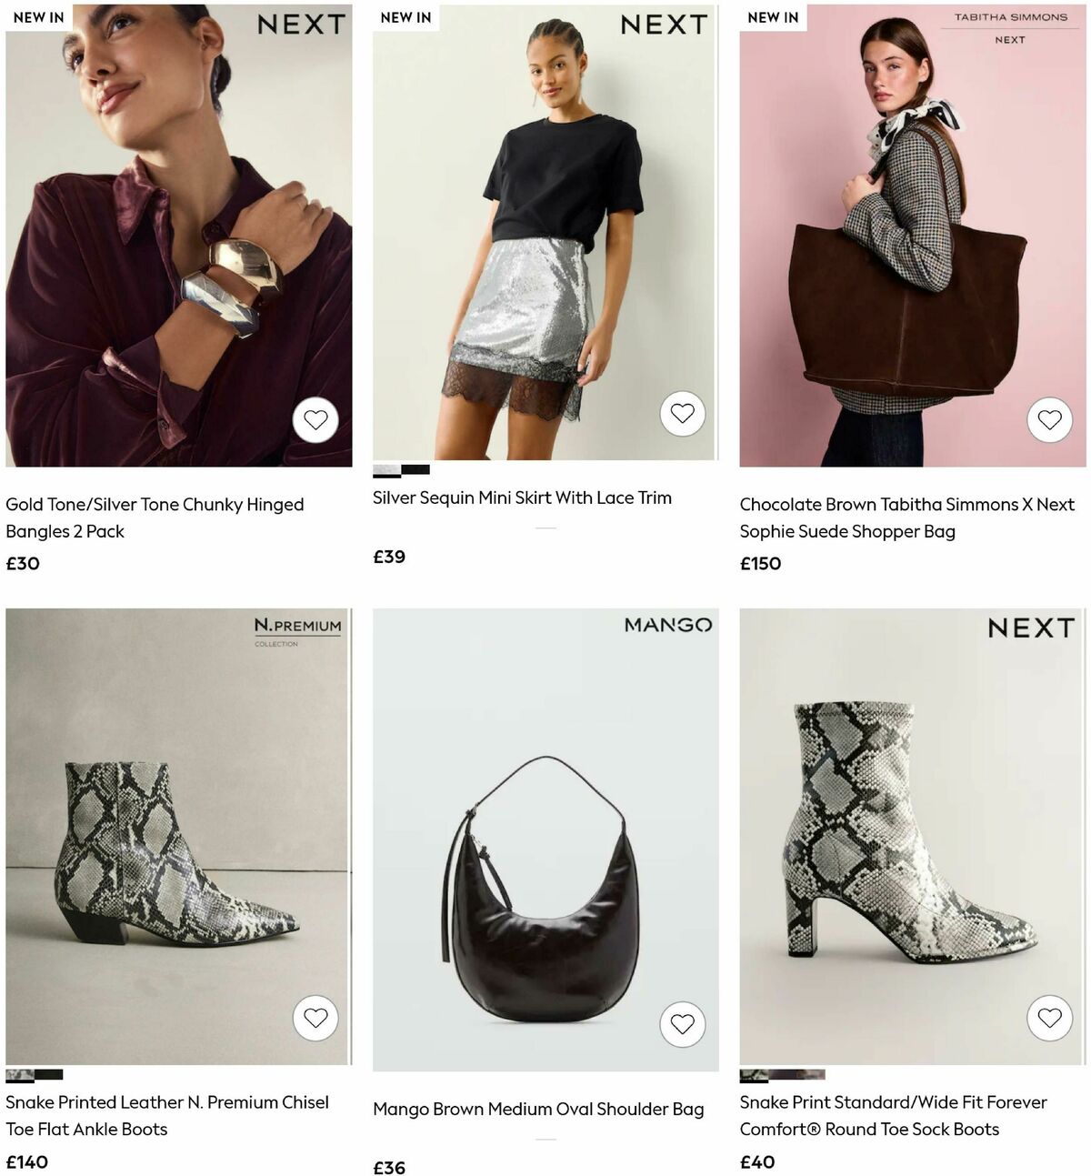
Task: Click the NEW IN badge on the sequin skirt
Action: (404, 16)
